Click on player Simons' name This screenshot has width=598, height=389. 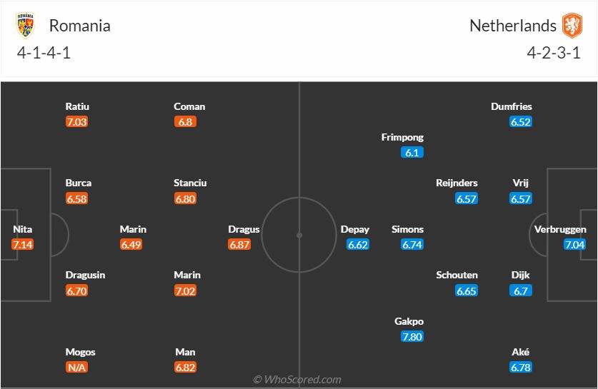408,229
